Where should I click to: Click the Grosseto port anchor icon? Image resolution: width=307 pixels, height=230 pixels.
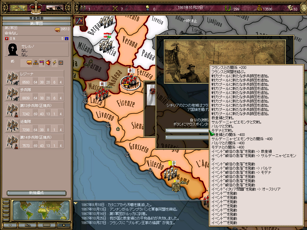click(127, 154)
